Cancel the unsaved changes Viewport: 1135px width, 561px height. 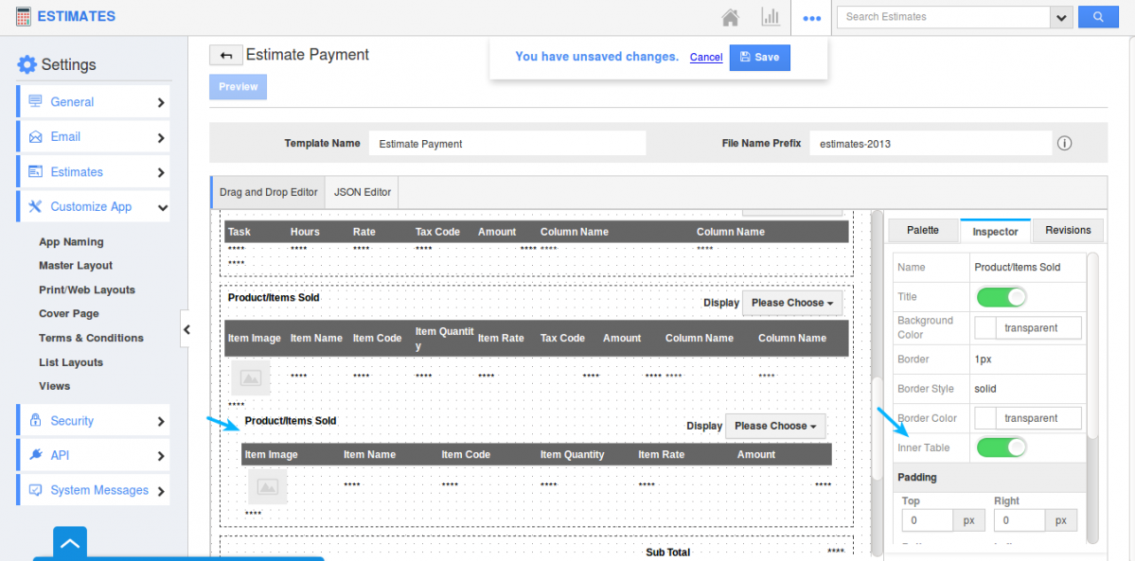pos(706,57)
